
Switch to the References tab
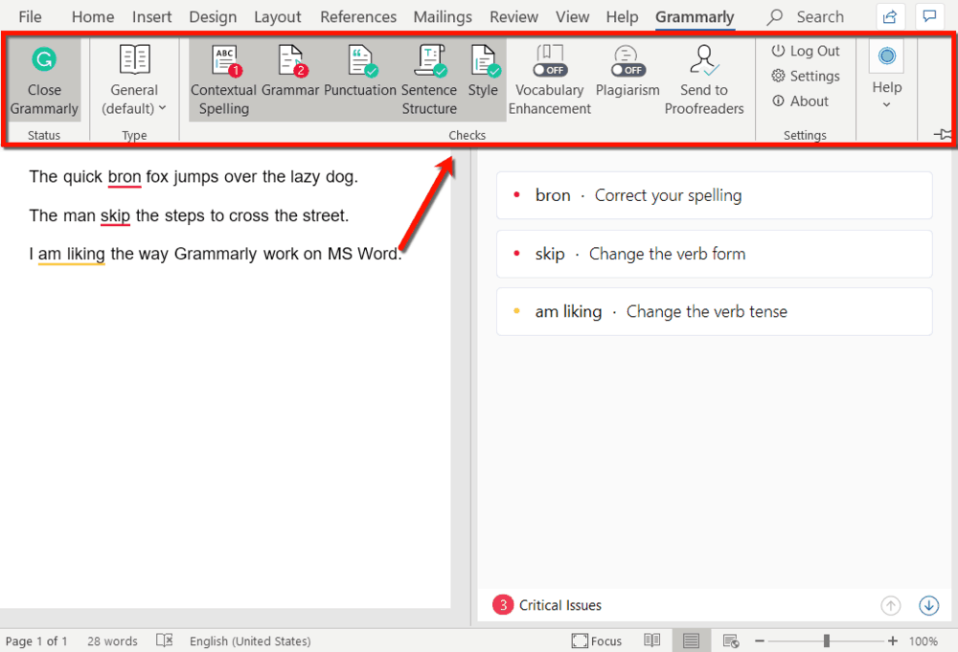click(358, 17)
